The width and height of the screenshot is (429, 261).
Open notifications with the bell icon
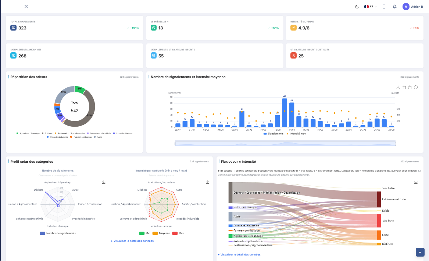tap(394, 7)
